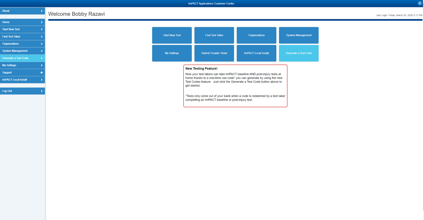The image size is (424, 220).
Task: Click the Organizations tile button
Action: pyautogui.click(x=256, y=35)
